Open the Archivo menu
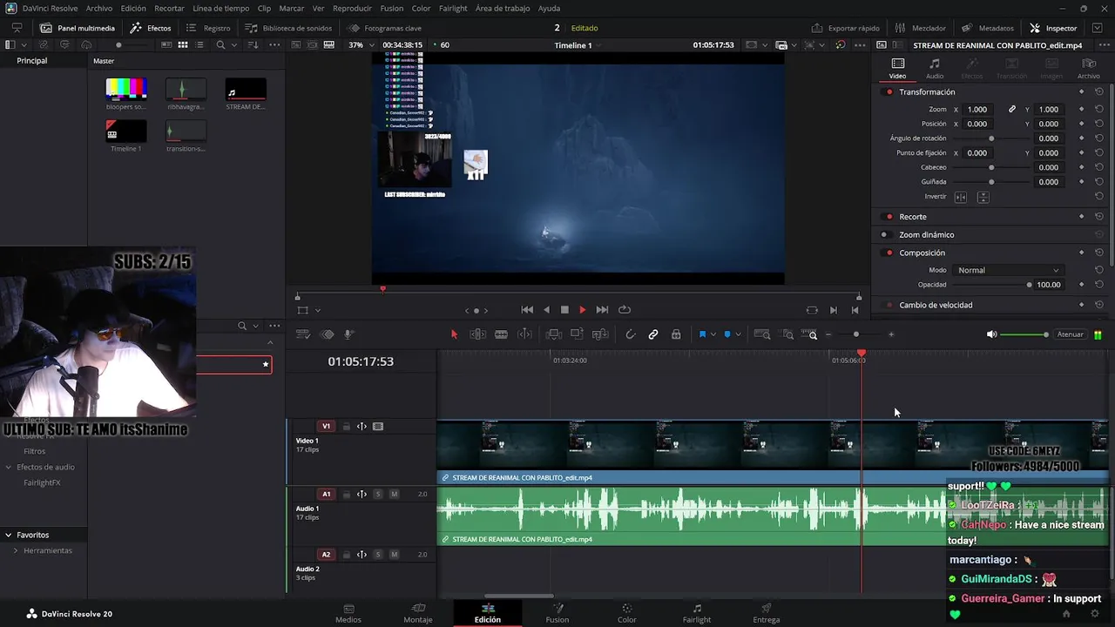This screenshot has width=1115, height=627. 99,8
